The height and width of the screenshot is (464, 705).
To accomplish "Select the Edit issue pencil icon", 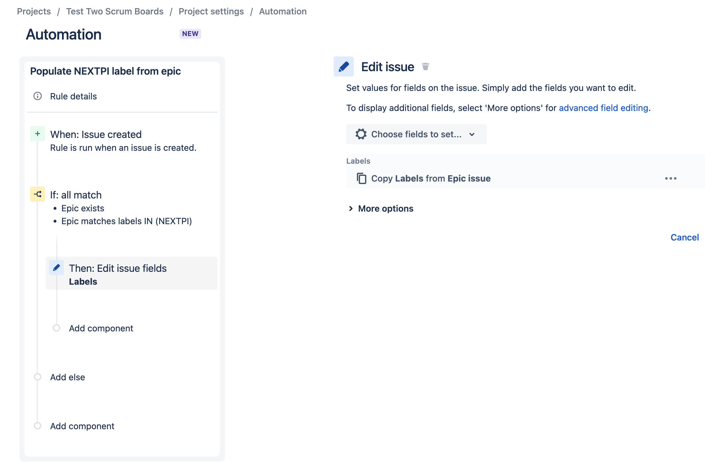I will pos(343,66).
